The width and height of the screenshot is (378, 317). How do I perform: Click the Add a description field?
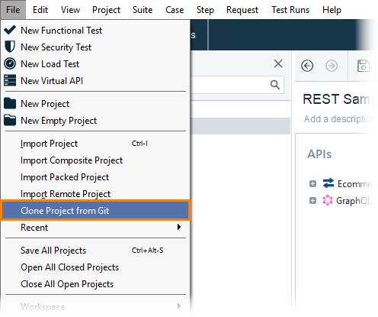point(338,118)
